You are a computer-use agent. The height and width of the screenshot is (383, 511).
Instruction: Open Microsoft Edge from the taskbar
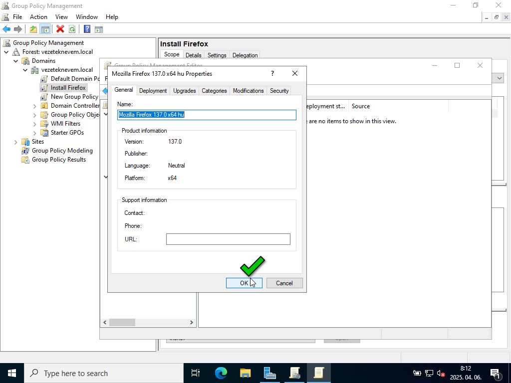[221, 373]
